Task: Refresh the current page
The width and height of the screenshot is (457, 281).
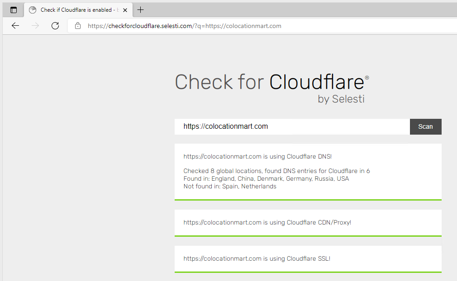Action: pos(55,26)
